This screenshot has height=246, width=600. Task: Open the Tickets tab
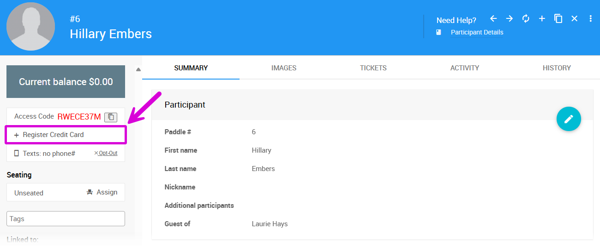373,68
